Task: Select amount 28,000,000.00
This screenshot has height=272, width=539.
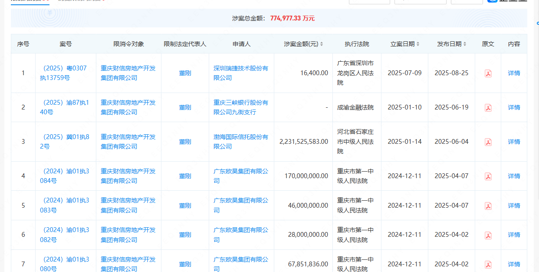Action: (308, 235)
